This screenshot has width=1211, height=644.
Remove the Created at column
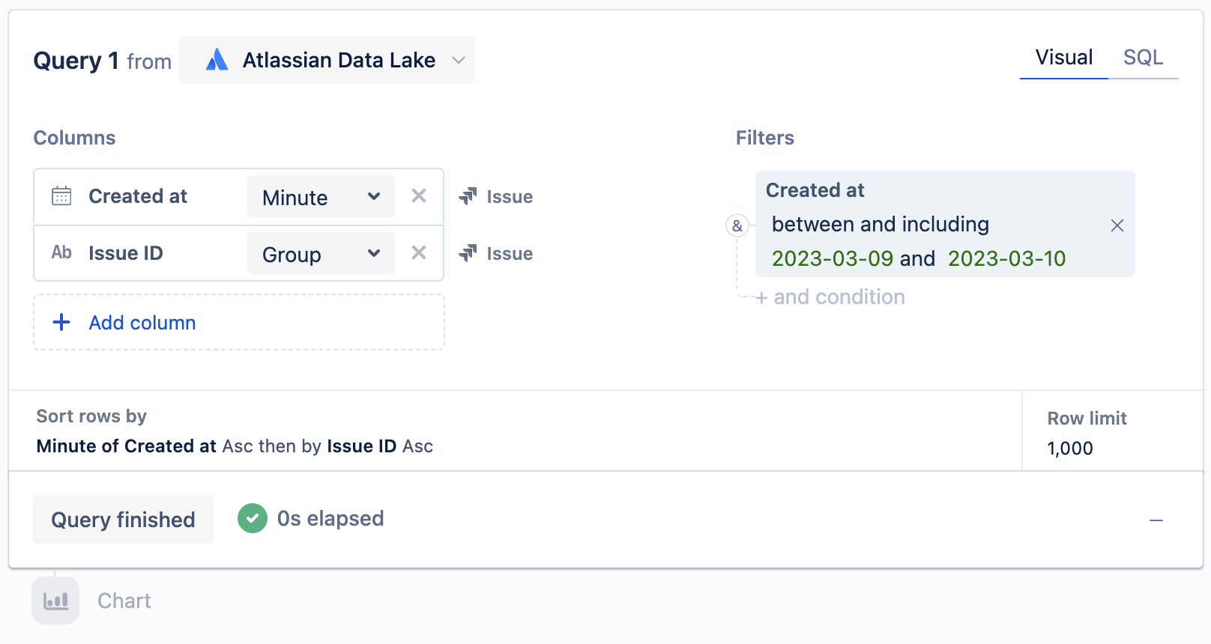419,196
